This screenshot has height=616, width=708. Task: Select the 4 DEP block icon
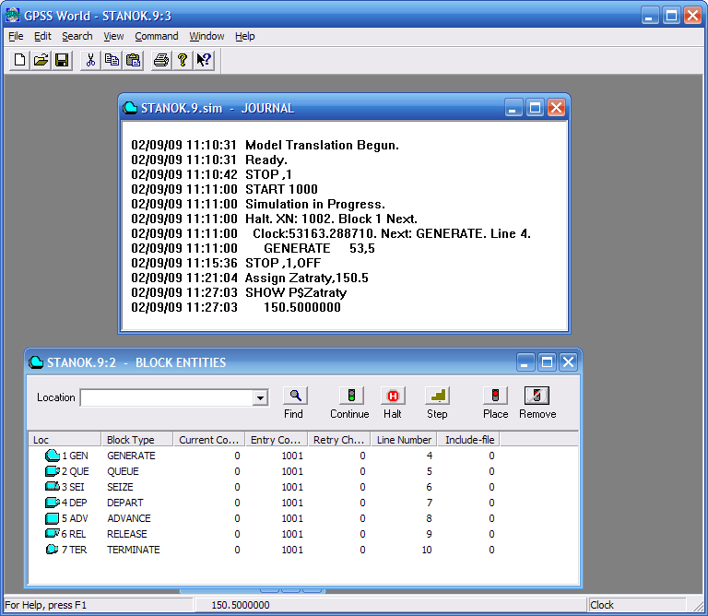click(x=53, y=503)
